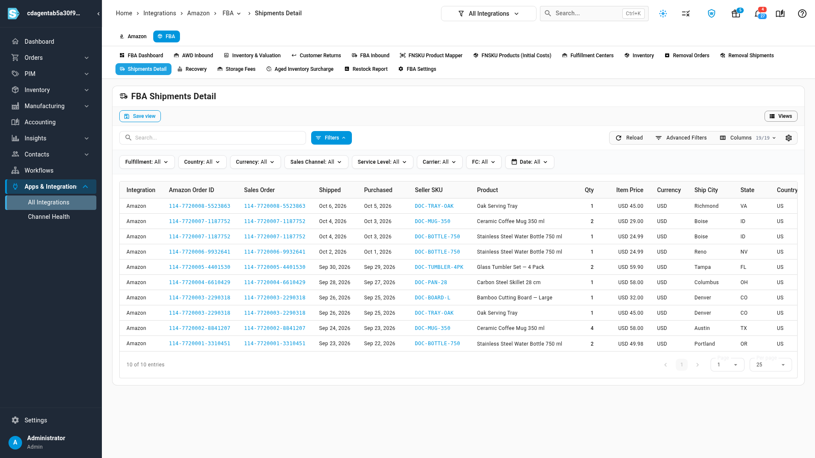815x458 pixels.
Task: Expand the Fulfillment: All filter dropdown
Action: [147, 162]
